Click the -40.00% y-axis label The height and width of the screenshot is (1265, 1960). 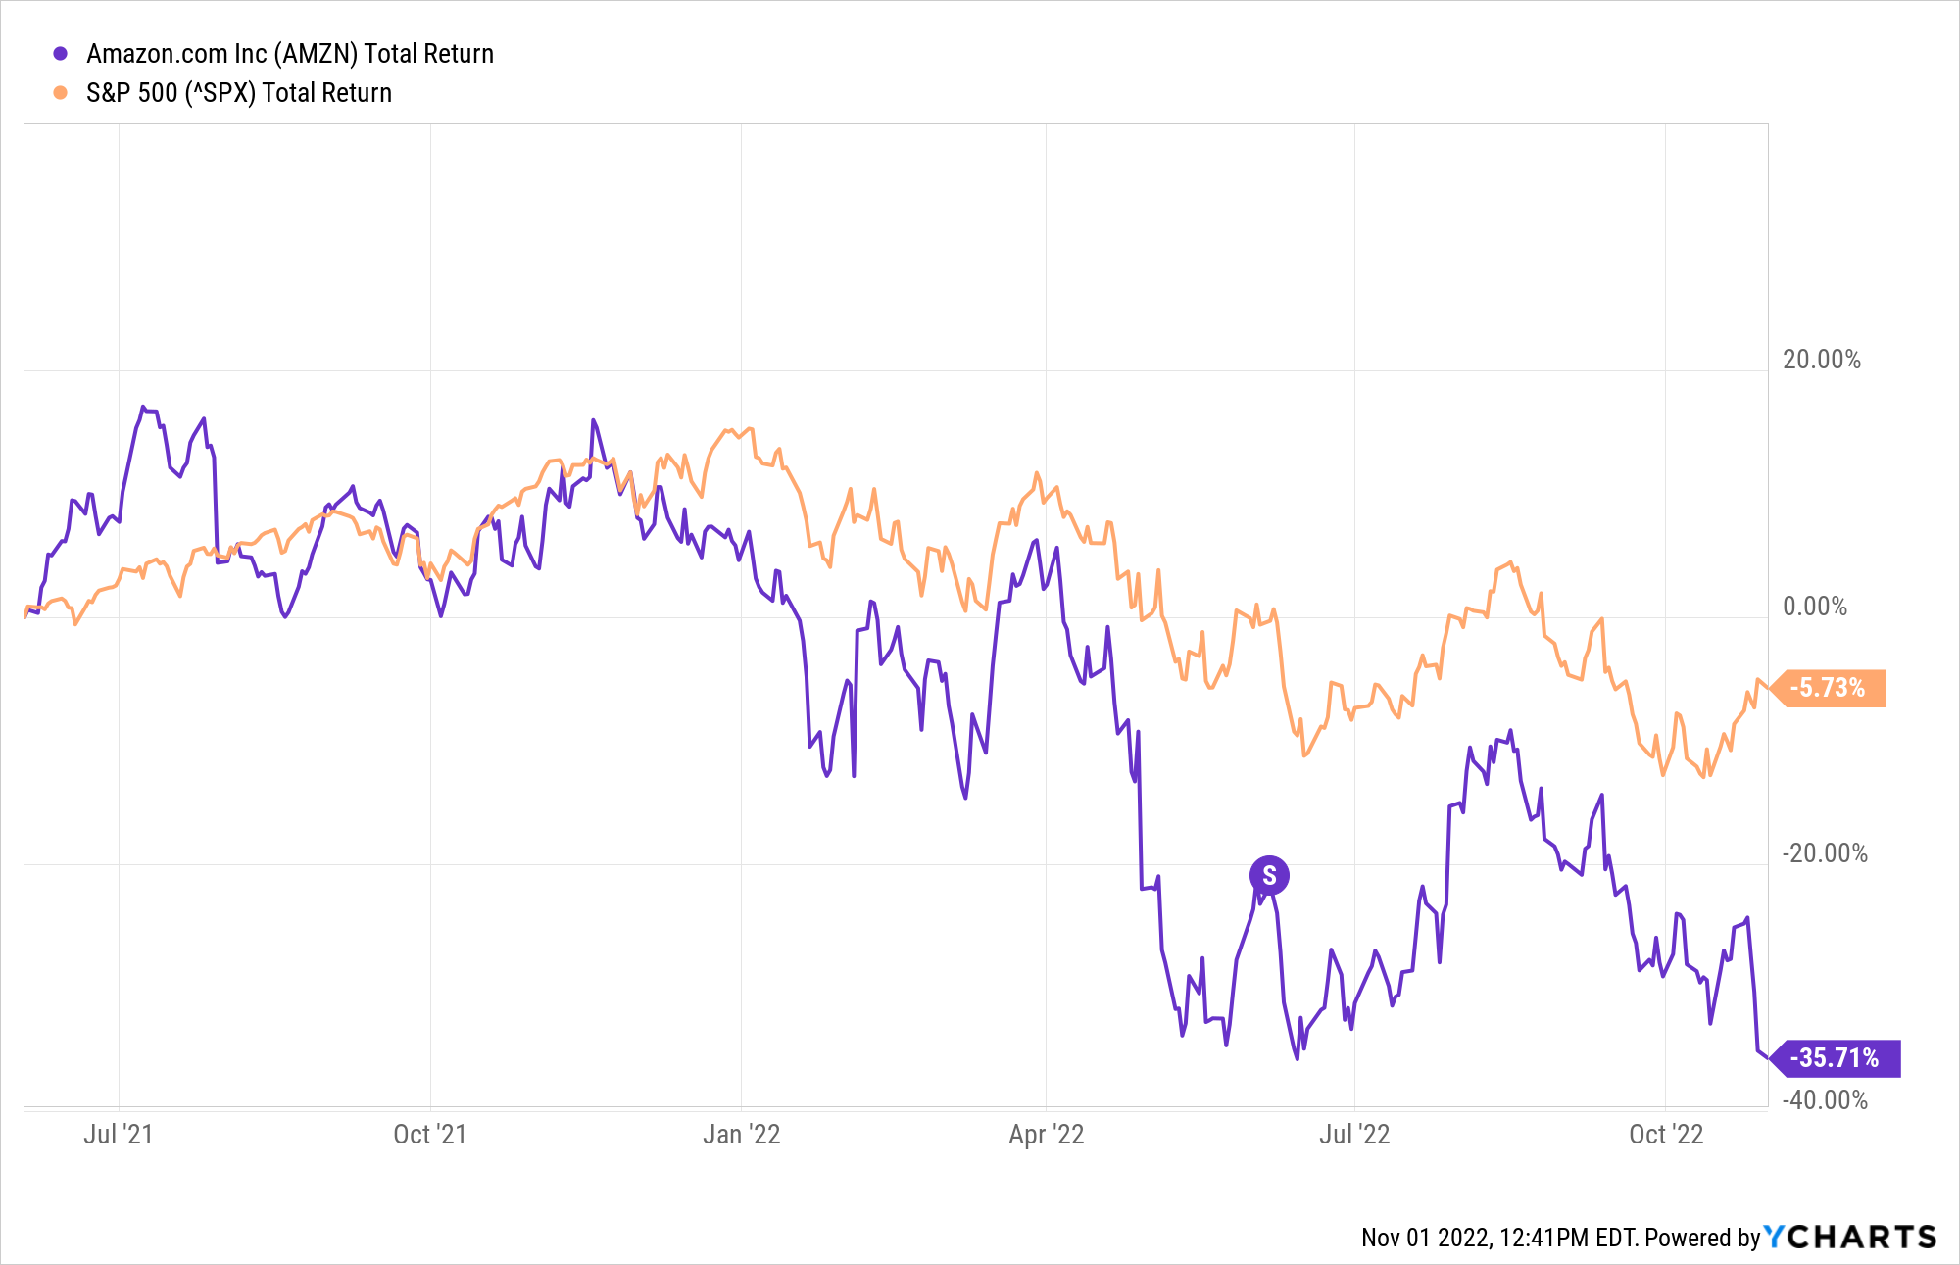[x=1824, y=1100]
